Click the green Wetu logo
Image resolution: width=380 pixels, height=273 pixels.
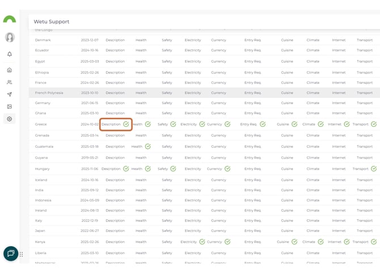point(10,19)
